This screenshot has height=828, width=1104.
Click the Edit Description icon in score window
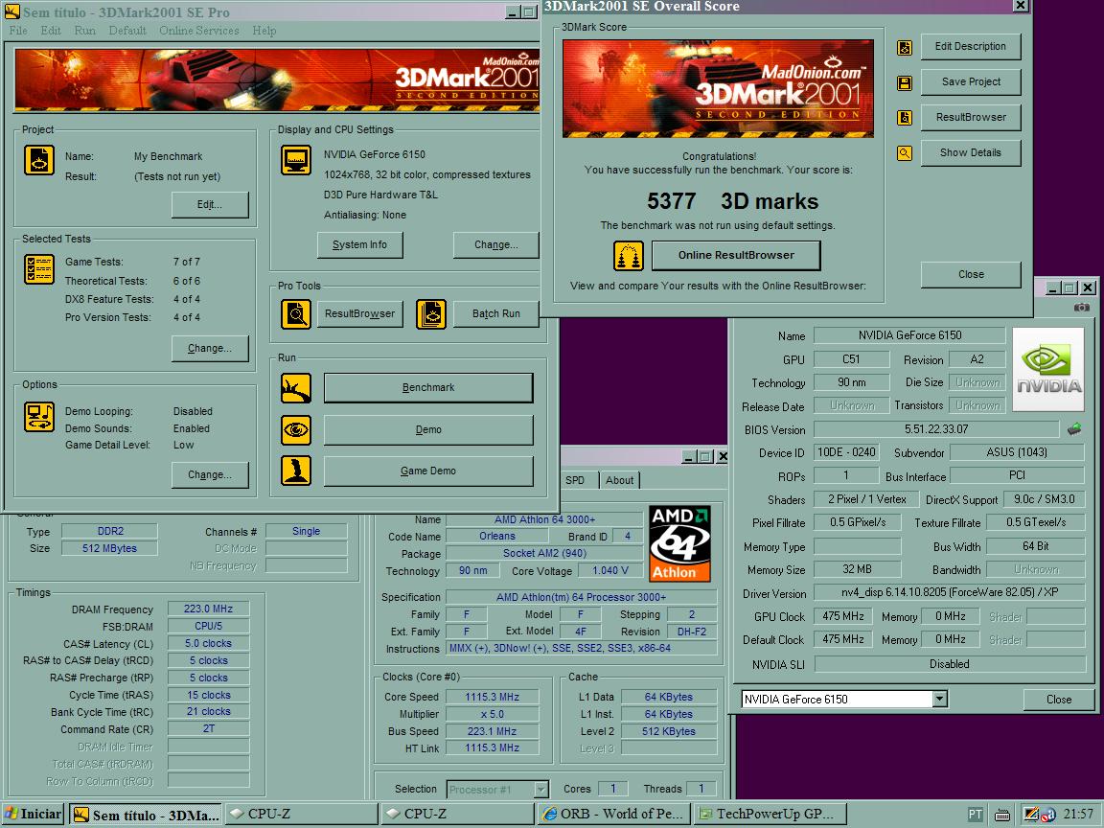click(905, 48)
